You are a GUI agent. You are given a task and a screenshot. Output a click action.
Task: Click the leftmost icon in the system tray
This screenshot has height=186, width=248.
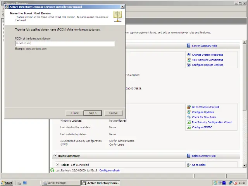pos(215,183)
